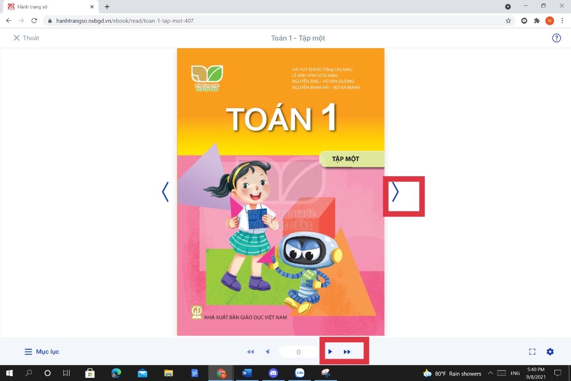
Task: Open Mail app from taskbar
Action: pos(142,373)
